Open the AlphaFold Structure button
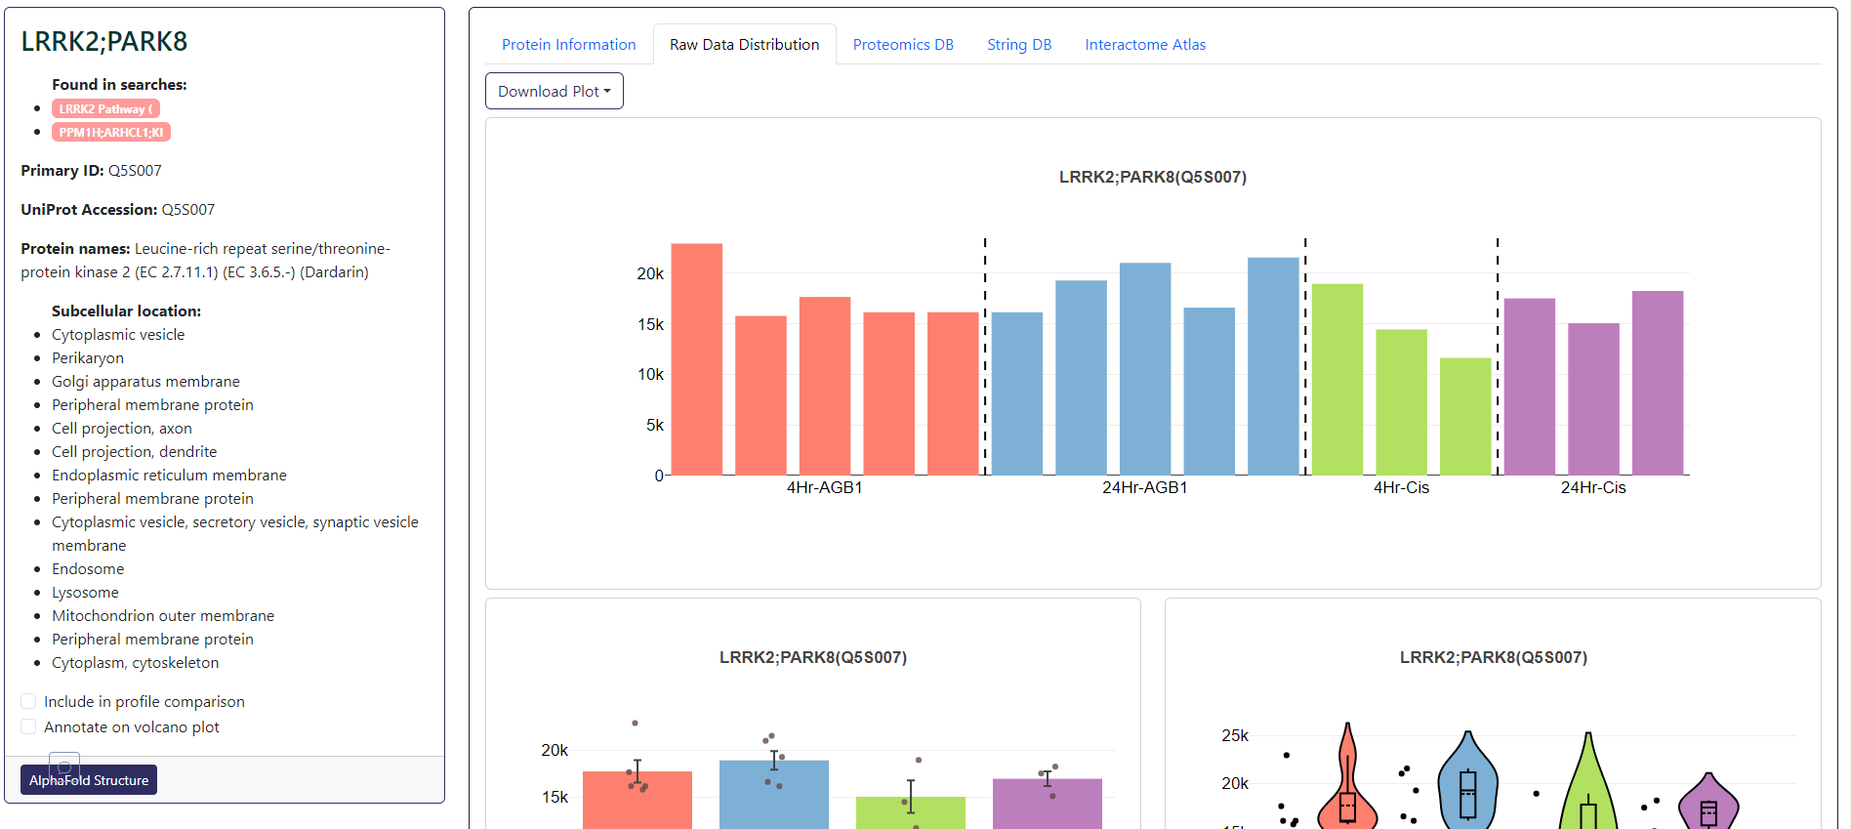Image resolution: width=1851 pixels, height=829 pixels. tap(89, 779)
